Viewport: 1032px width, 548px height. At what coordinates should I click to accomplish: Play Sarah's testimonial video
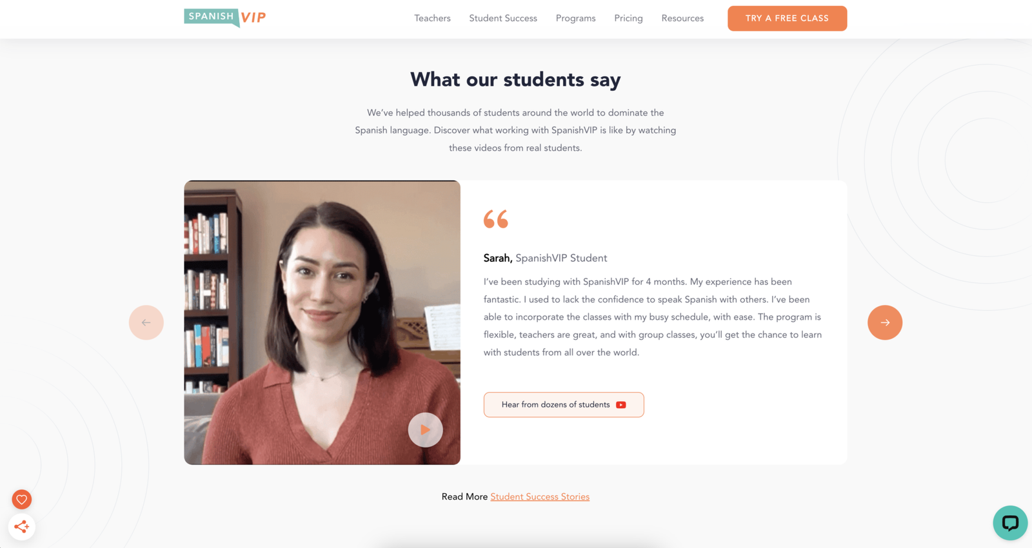(x=426, y=430)
